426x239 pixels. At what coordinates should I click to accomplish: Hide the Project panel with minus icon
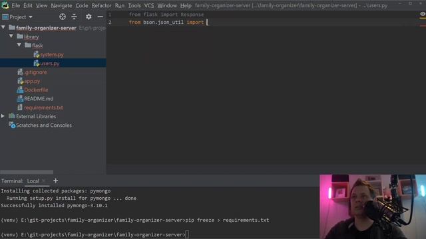(x=101, y=17)
